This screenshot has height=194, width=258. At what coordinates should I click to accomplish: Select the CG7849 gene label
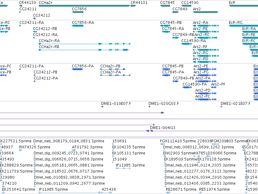pos(180,9)
